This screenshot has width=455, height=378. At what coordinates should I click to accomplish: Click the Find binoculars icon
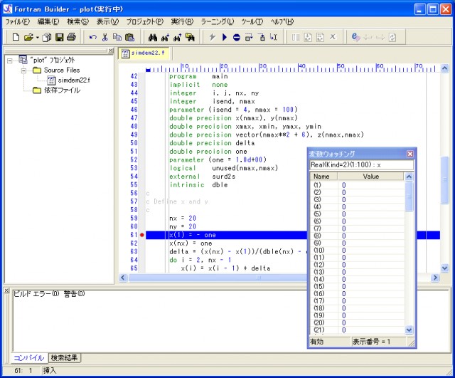[x=152, y=37]
